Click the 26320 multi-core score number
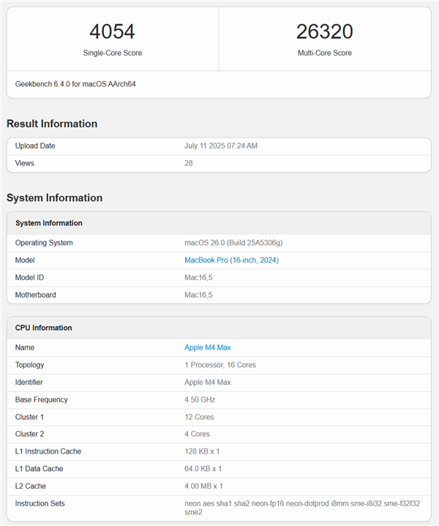The width and height of the screenshot is (439, 526). pos(324,31)
